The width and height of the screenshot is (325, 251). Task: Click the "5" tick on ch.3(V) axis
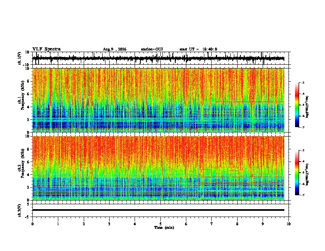click(28, 204)
